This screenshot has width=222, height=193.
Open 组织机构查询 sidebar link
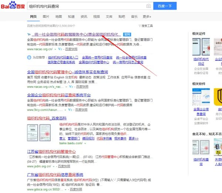pos(201,162)
